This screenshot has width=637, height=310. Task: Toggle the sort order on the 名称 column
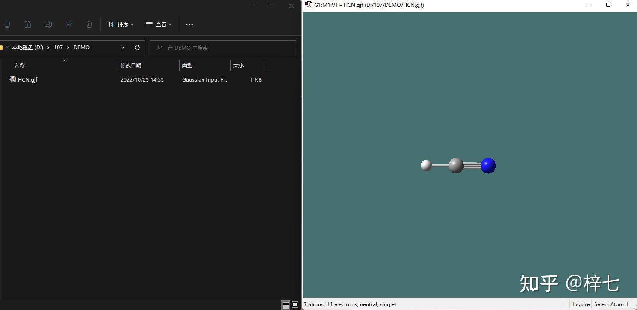[x=20, y=65]
